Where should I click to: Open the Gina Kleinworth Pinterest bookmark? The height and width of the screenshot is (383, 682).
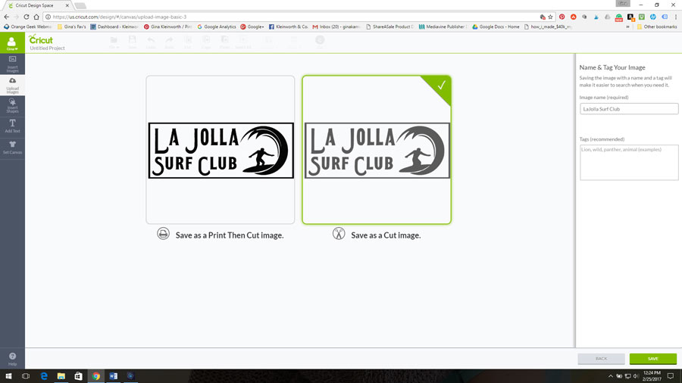[168, 27]
